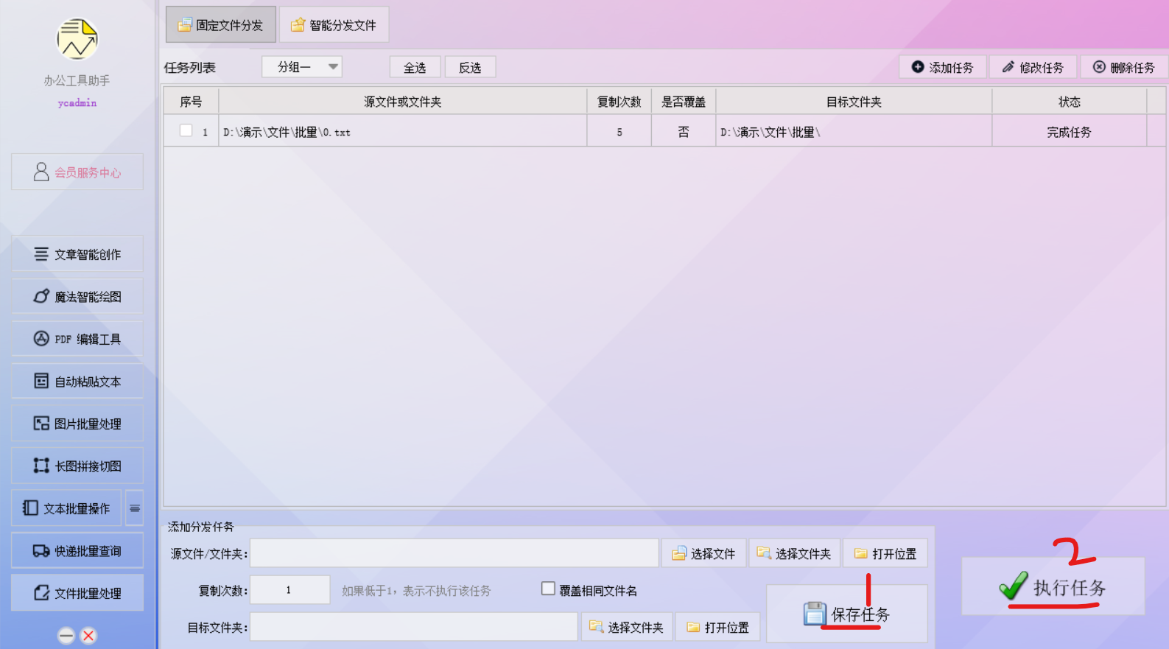
Task: Expand the 分组一 group dropdown
Action: point(302,67)
